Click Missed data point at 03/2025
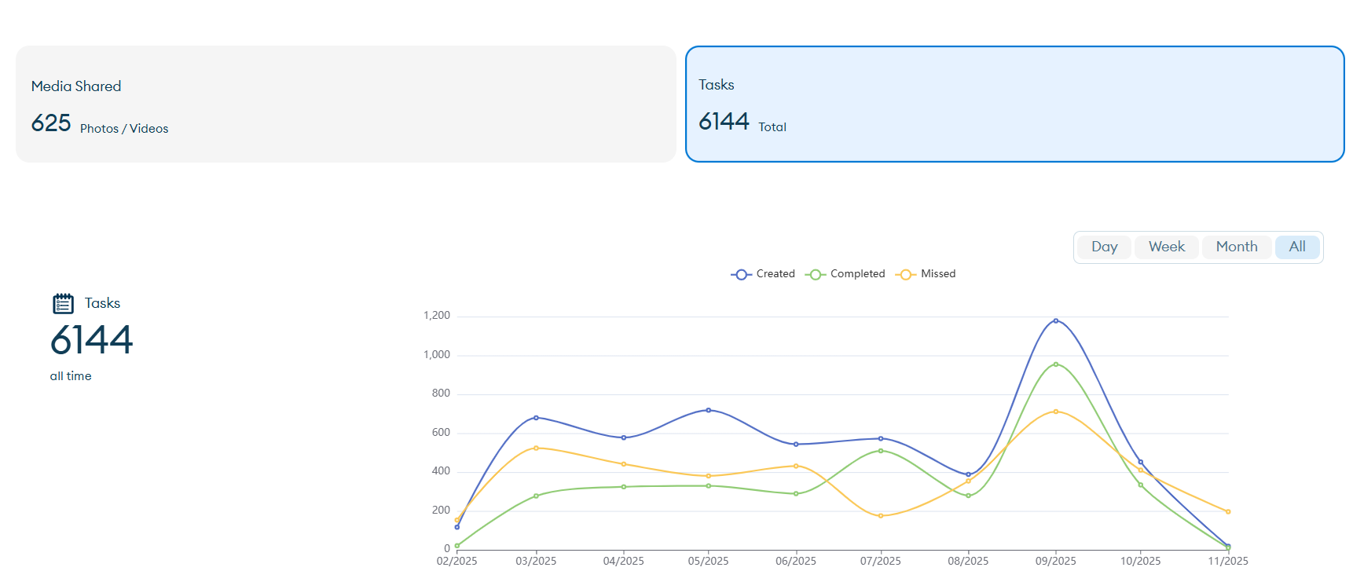This screenshot has height=582, width=1353. point(537,448)
